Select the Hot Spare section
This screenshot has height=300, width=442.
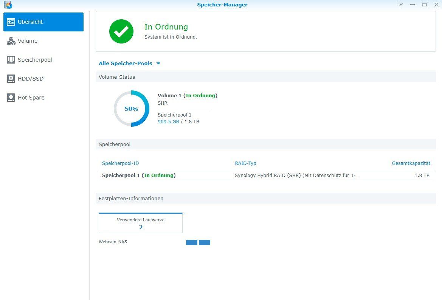43,98
